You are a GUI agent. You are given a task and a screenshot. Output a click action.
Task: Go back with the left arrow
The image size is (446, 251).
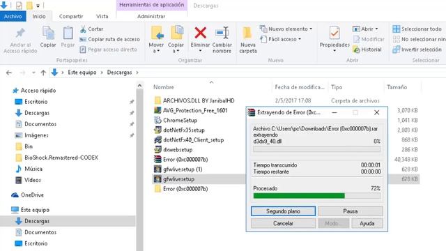tap(9, 73)
